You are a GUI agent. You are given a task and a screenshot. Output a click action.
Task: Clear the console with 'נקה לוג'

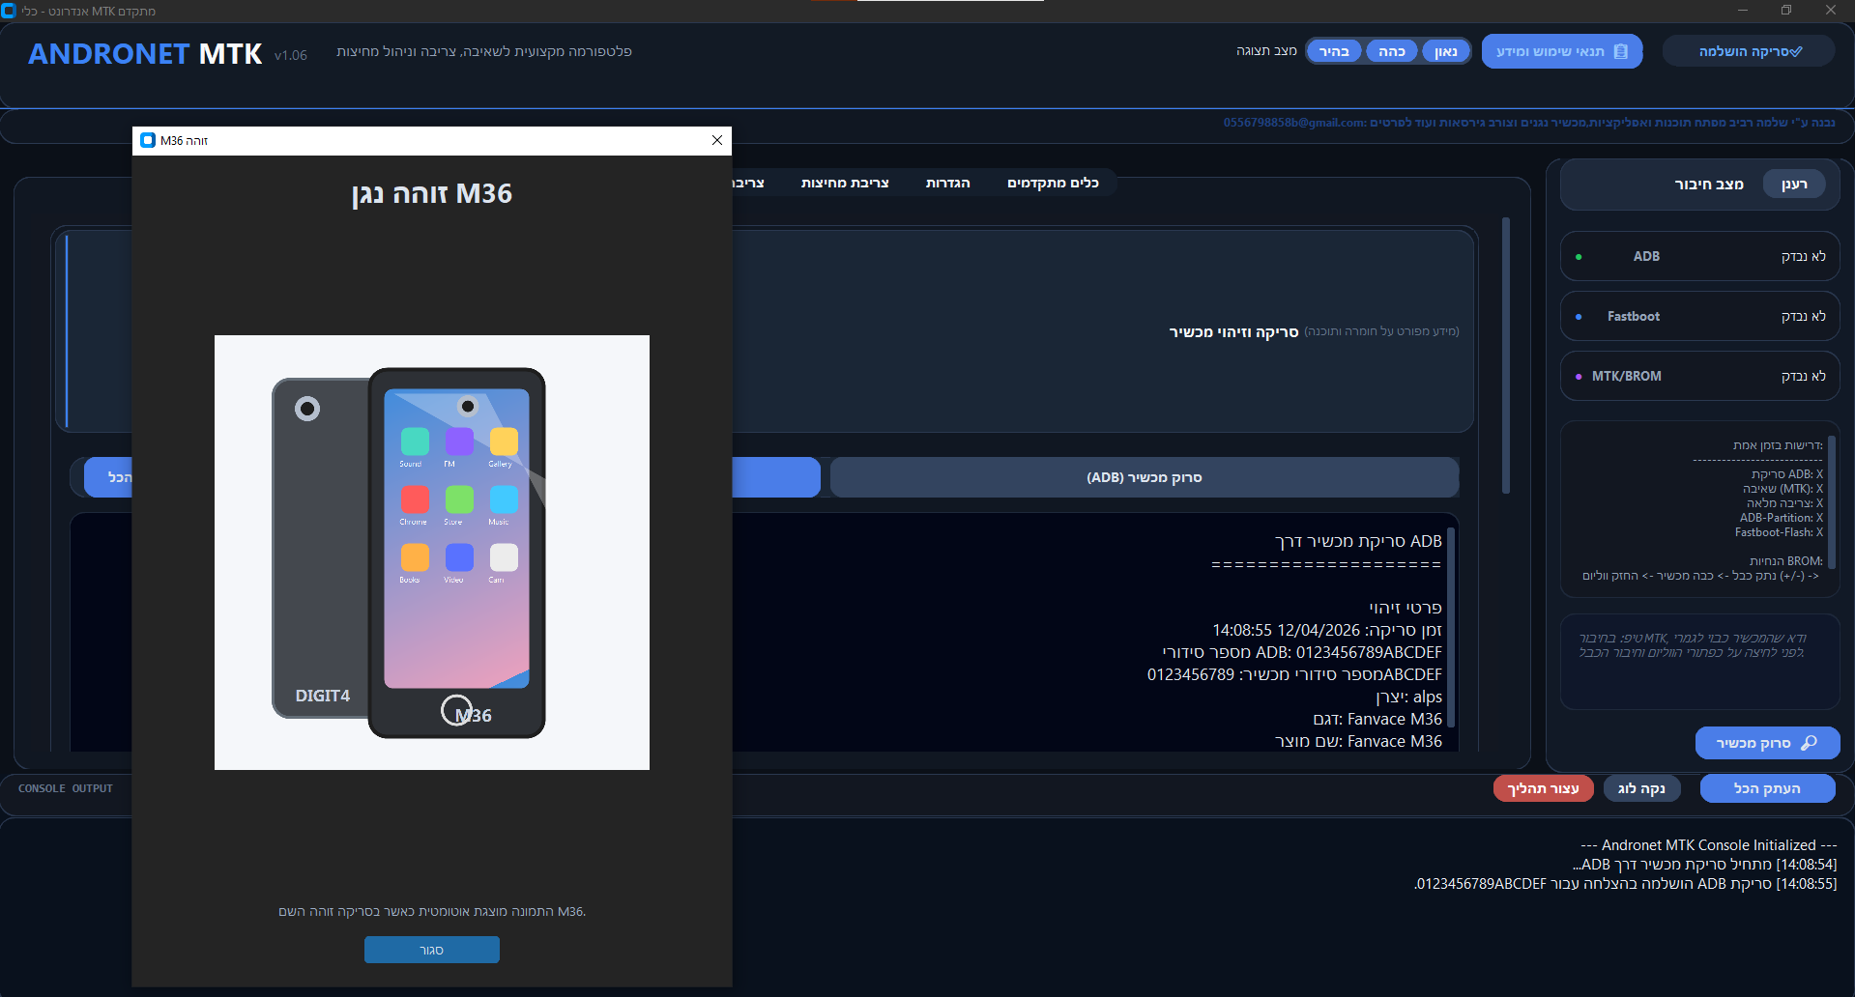1641,788
